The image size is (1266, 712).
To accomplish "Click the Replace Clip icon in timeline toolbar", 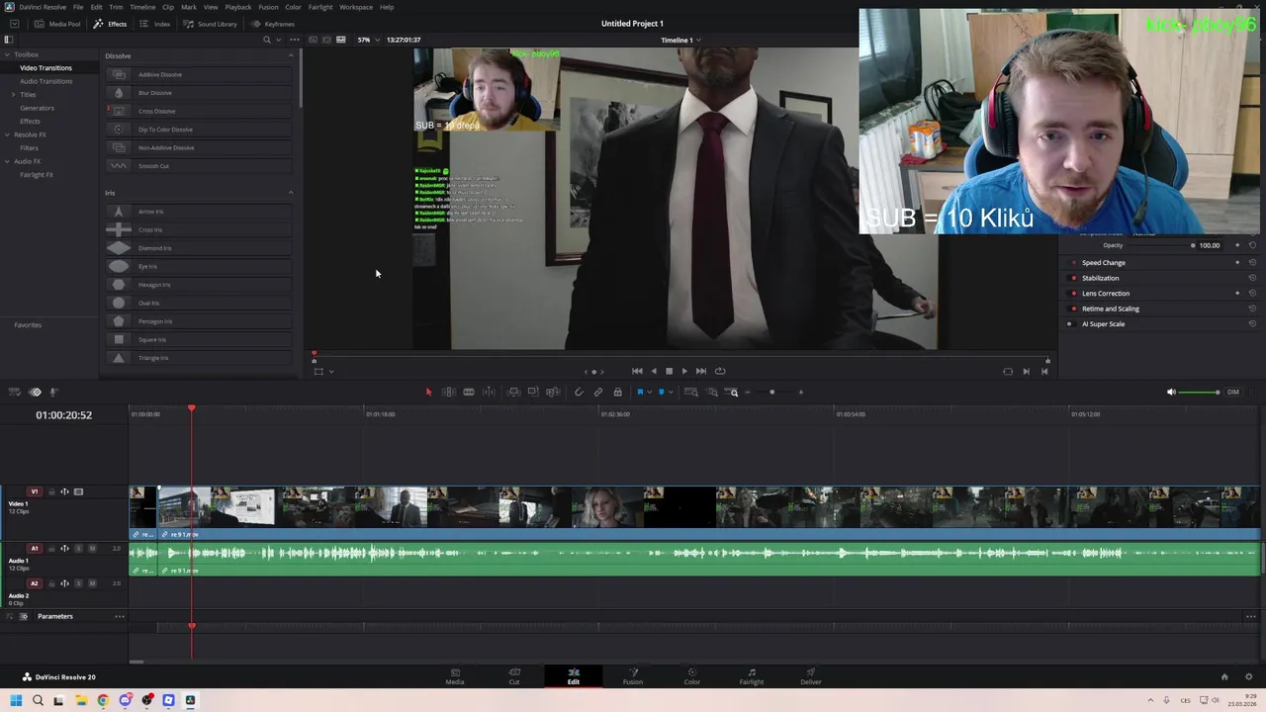I will pyautogui.click(x=553, y=392).
